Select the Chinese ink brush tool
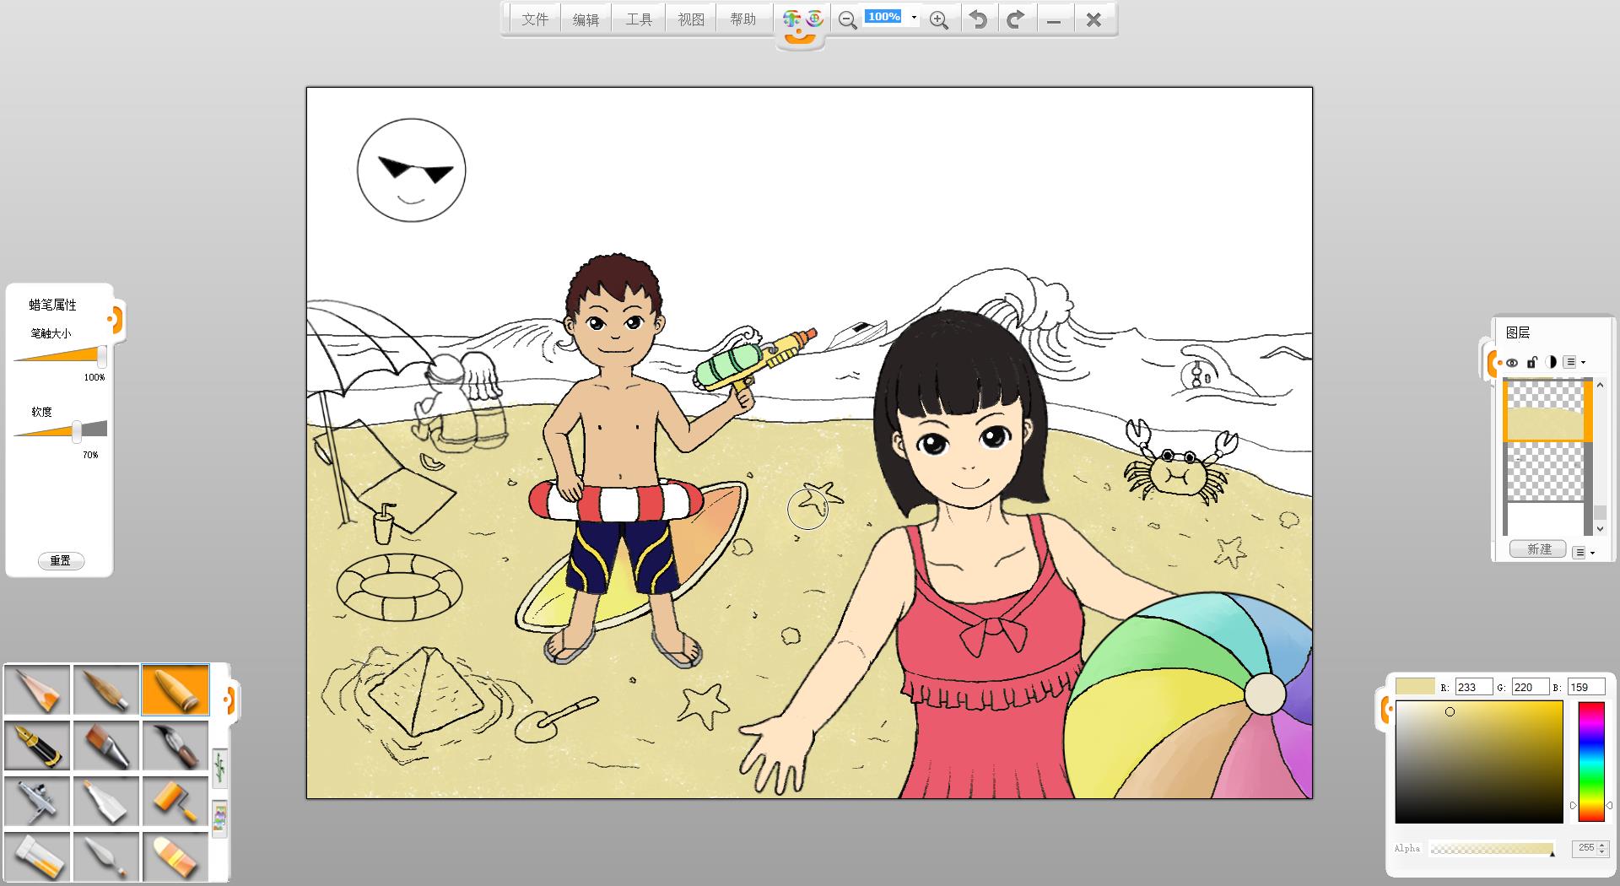 [x=175, y=745]
